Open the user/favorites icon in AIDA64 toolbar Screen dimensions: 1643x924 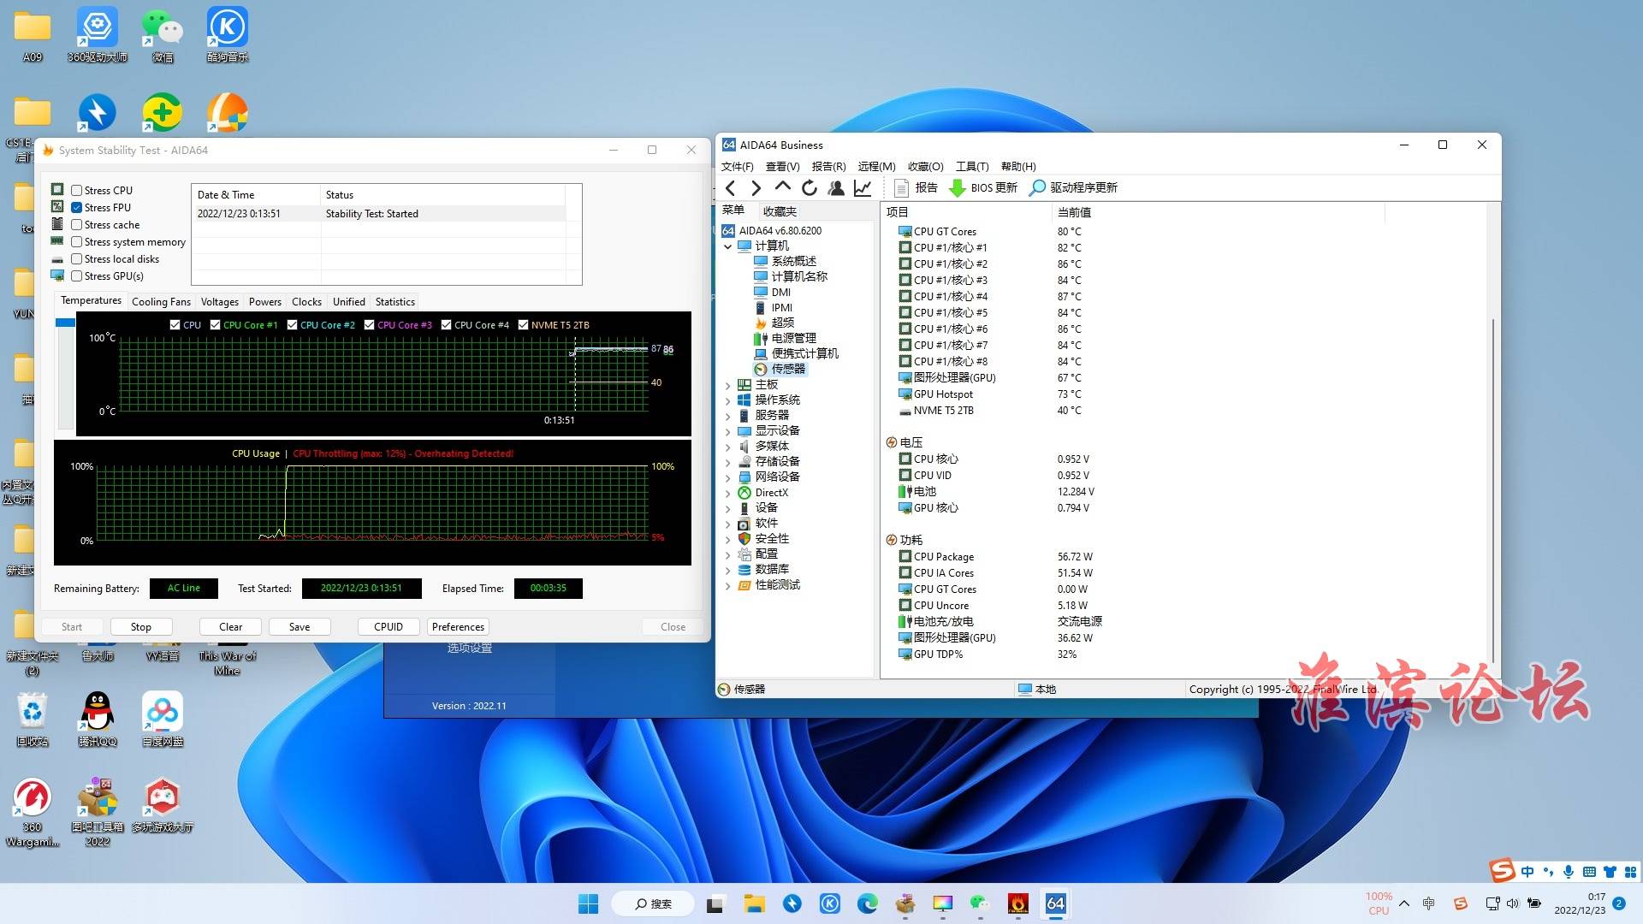tap(836, 188)
